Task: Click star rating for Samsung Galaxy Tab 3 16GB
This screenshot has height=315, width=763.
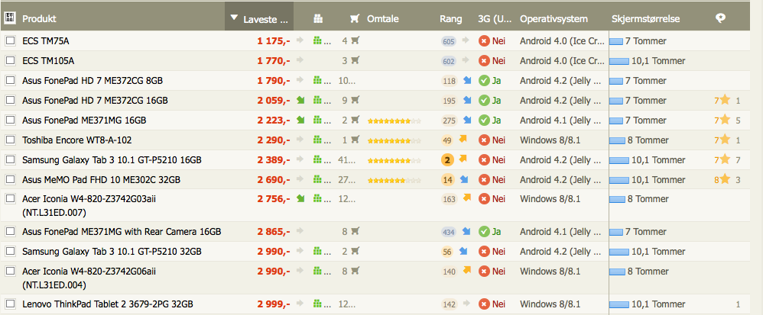Action: click(x=394, y=160)
